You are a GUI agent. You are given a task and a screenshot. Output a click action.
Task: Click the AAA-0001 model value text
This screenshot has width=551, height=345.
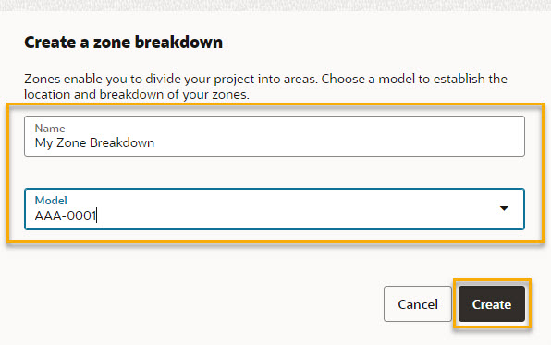[66, 216]
